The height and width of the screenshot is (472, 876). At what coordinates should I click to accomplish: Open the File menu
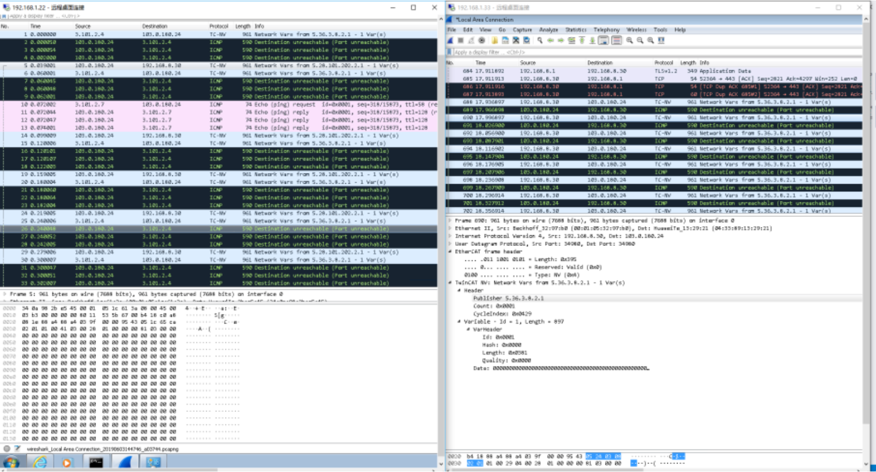451,30
